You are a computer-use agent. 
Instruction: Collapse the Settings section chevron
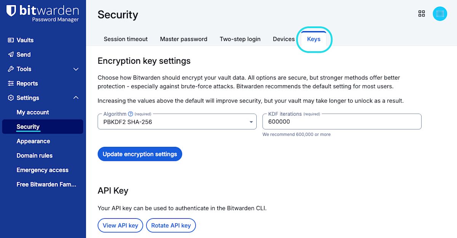click(75, 98)
